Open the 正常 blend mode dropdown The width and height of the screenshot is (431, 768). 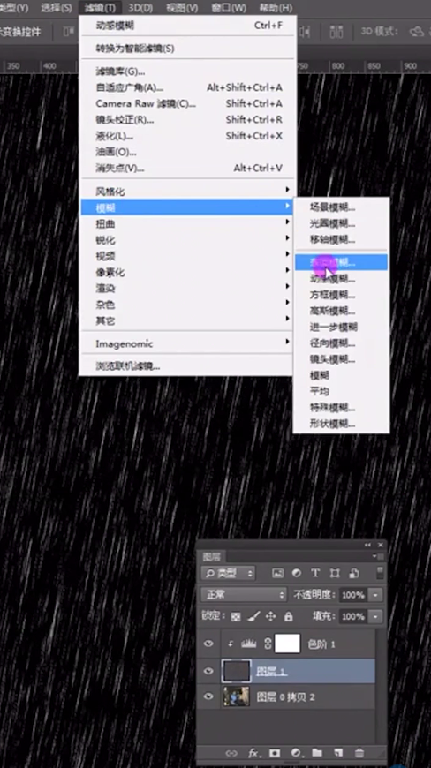coord(244,595)
